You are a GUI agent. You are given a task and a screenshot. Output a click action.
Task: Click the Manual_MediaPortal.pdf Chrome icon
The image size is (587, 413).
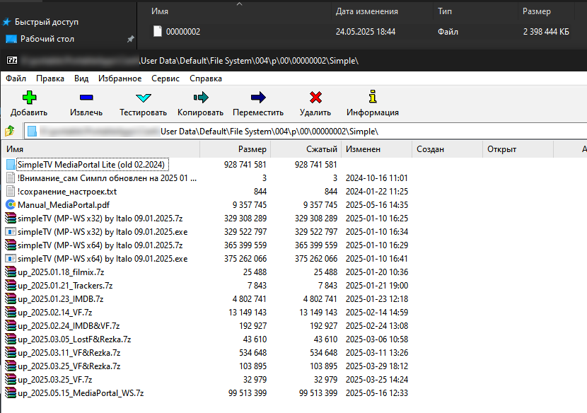[x=11, y=205]
